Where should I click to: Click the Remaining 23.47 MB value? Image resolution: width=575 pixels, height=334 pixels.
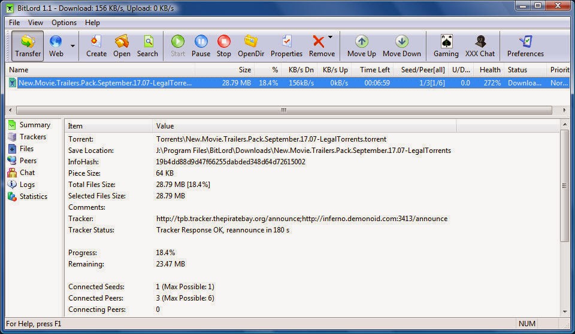click(x=171, y=264)
